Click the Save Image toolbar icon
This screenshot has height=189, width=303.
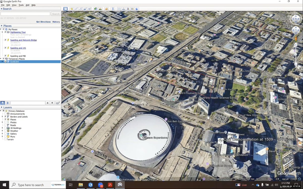point(128,9)
